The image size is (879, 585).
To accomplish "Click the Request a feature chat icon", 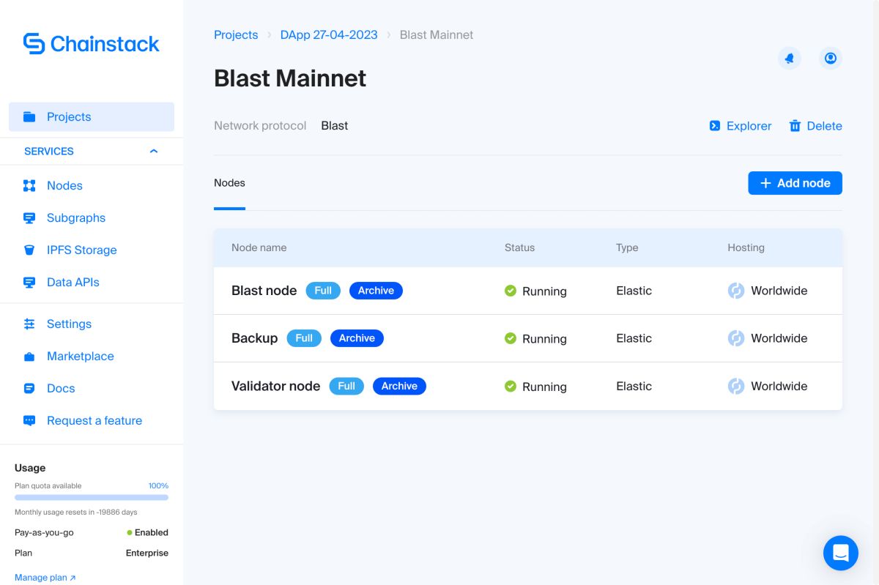I will click(29, 421).
